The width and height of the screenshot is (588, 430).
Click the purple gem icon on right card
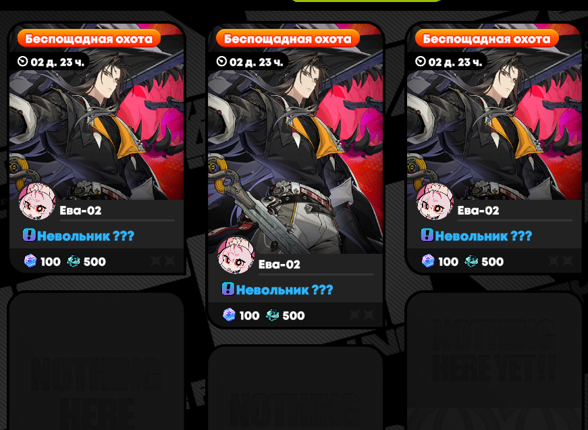tap(428, 261)
